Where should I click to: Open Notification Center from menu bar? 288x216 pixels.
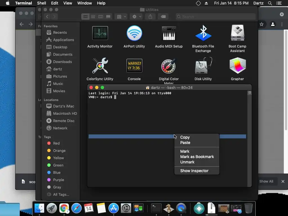[x=279, y=3]
